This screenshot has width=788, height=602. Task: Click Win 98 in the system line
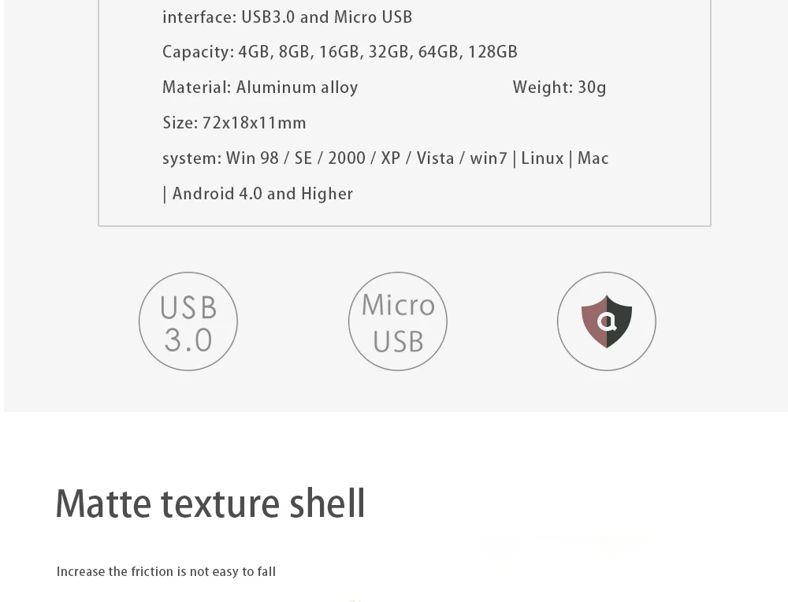(x=252, y=159)
